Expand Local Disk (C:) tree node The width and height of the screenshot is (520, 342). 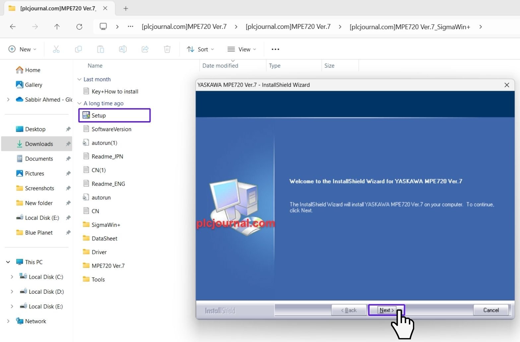(12, 277)
